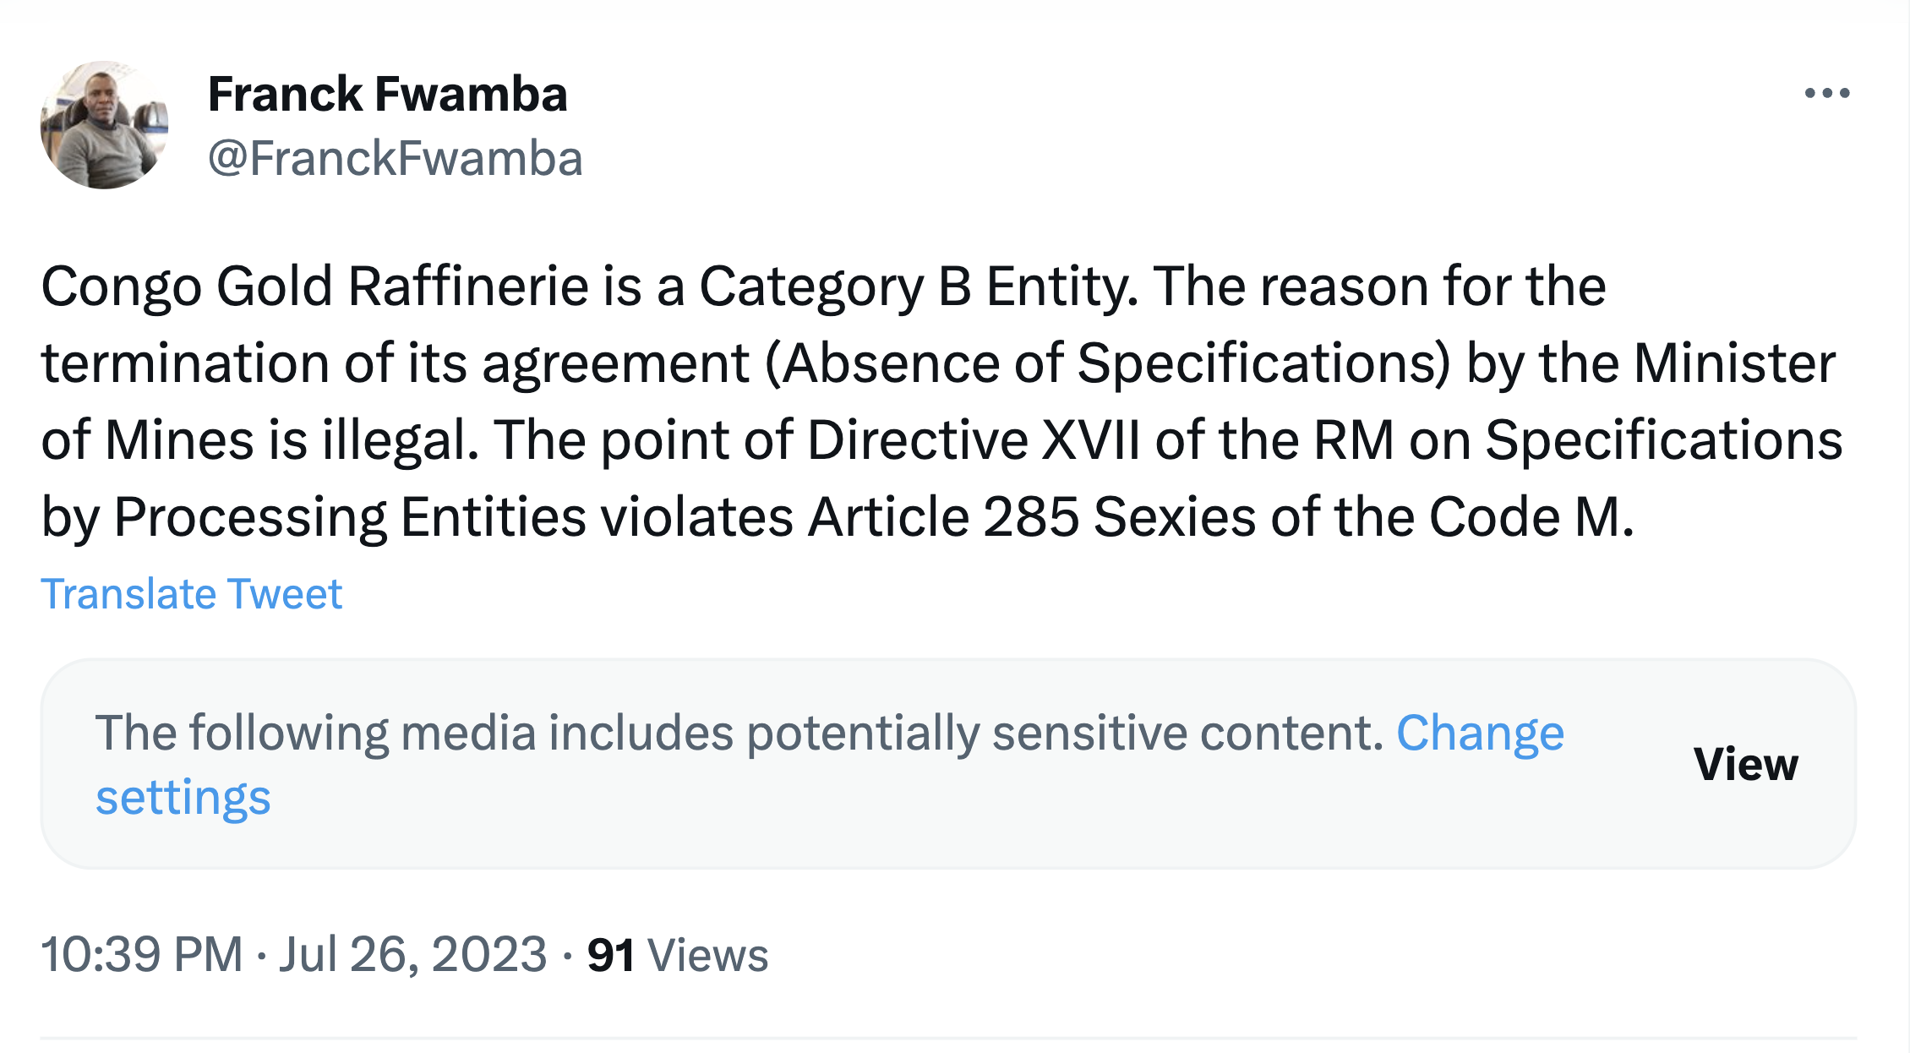Open the tweet's three-dot more options menu

1827,93
